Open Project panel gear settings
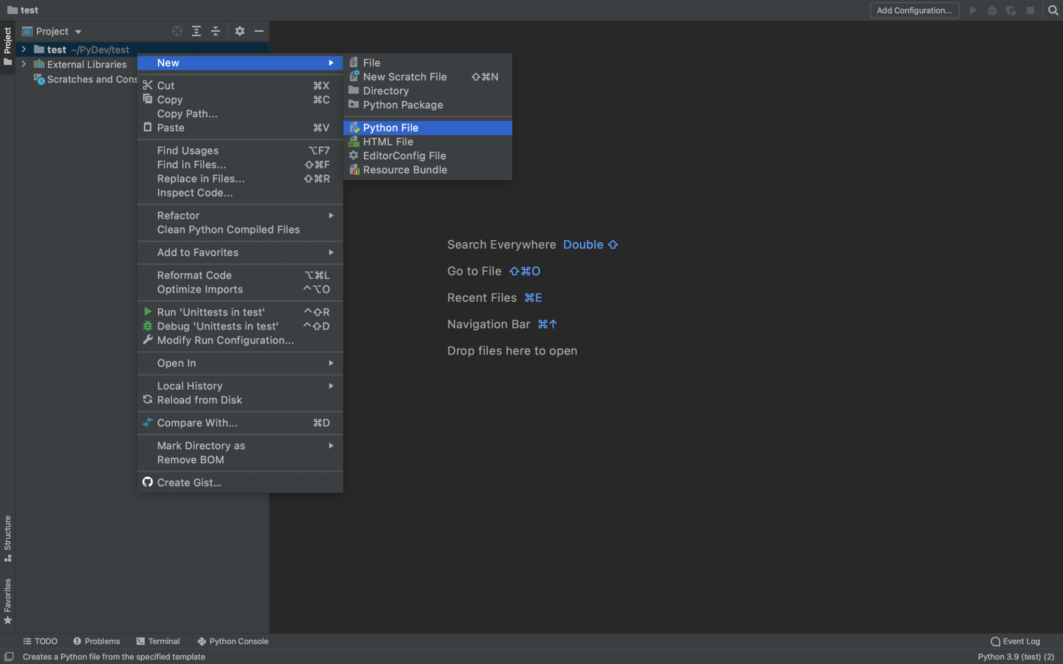Viewport: 1063px width, 664px height. tap(239, 31)
